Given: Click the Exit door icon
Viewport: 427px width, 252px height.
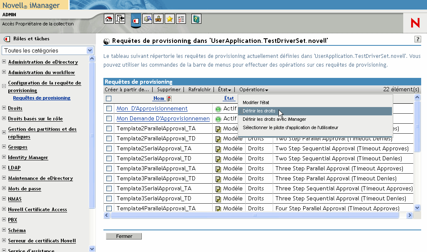Looking at the screenshot, I should click(120, 19).
